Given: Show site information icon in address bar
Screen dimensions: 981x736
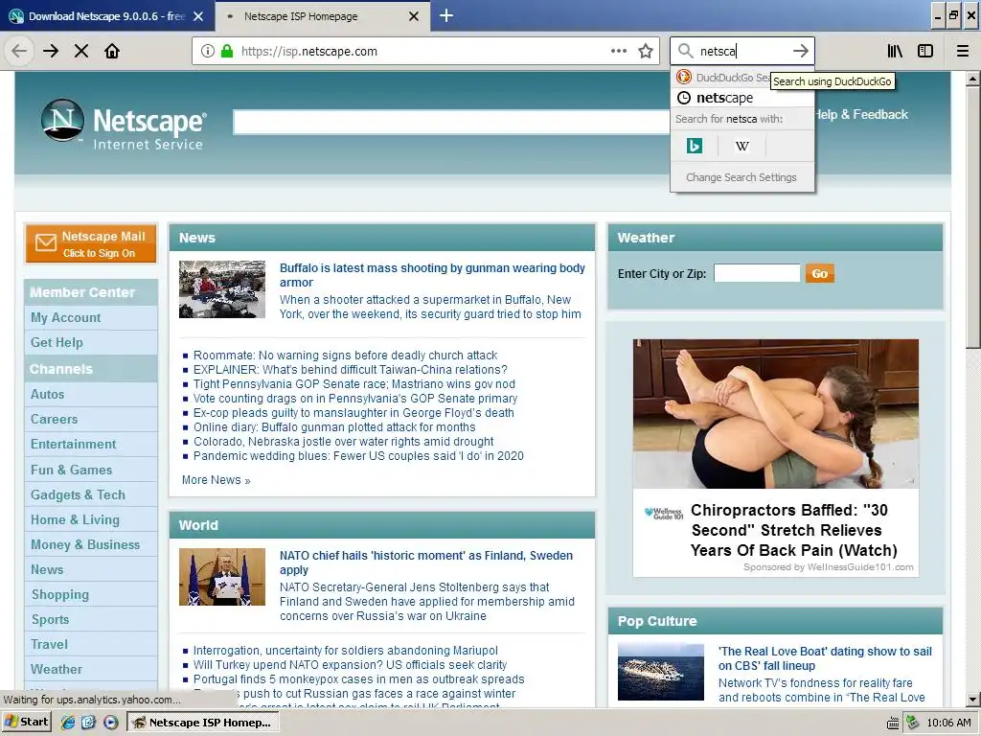Looking at the screenshot, I should tap(208, 52).
